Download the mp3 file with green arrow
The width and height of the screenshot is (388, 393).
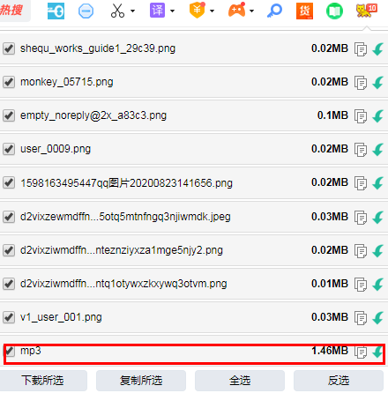[x=378, y=352]
